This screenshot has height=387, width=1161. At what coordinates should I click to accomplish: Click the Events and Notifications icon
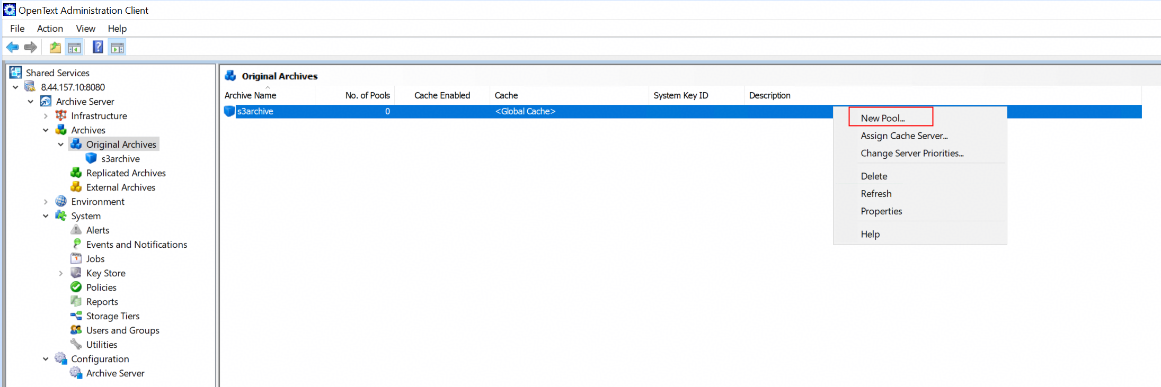pos(76,244)
